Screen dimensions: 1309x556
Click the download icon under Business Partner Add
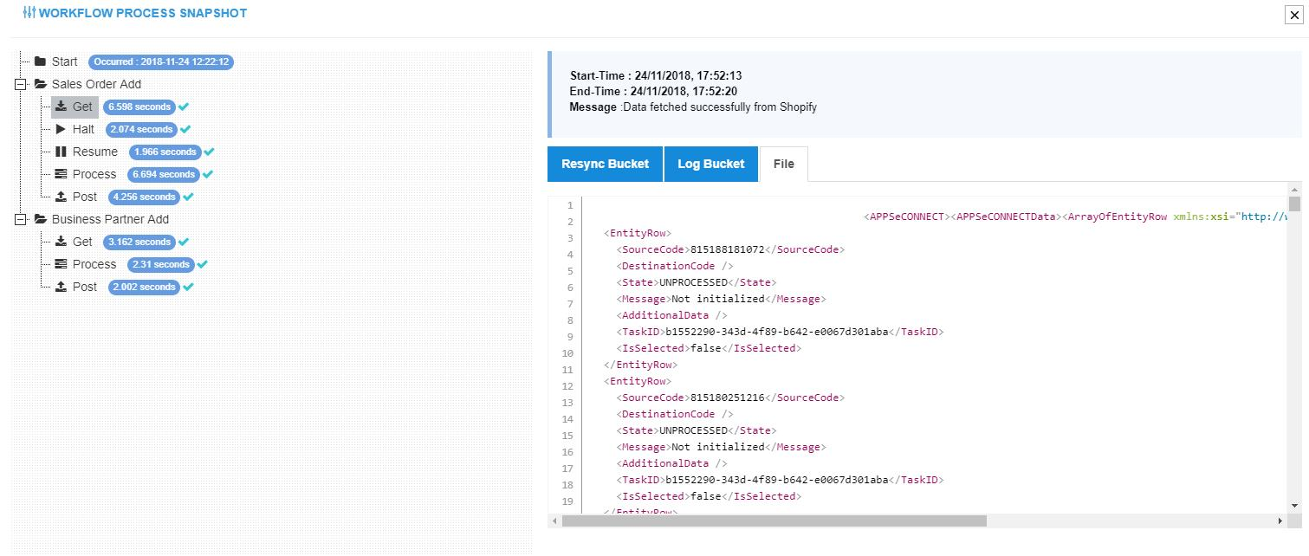click(61, 242)
